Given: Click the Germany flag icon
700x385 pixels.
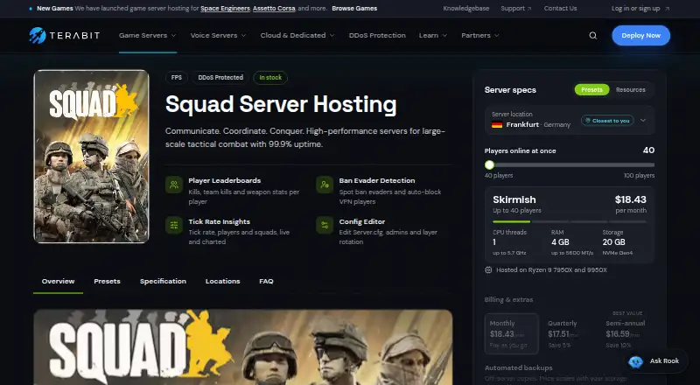Looking at the screenshot, I should (497, 124).
